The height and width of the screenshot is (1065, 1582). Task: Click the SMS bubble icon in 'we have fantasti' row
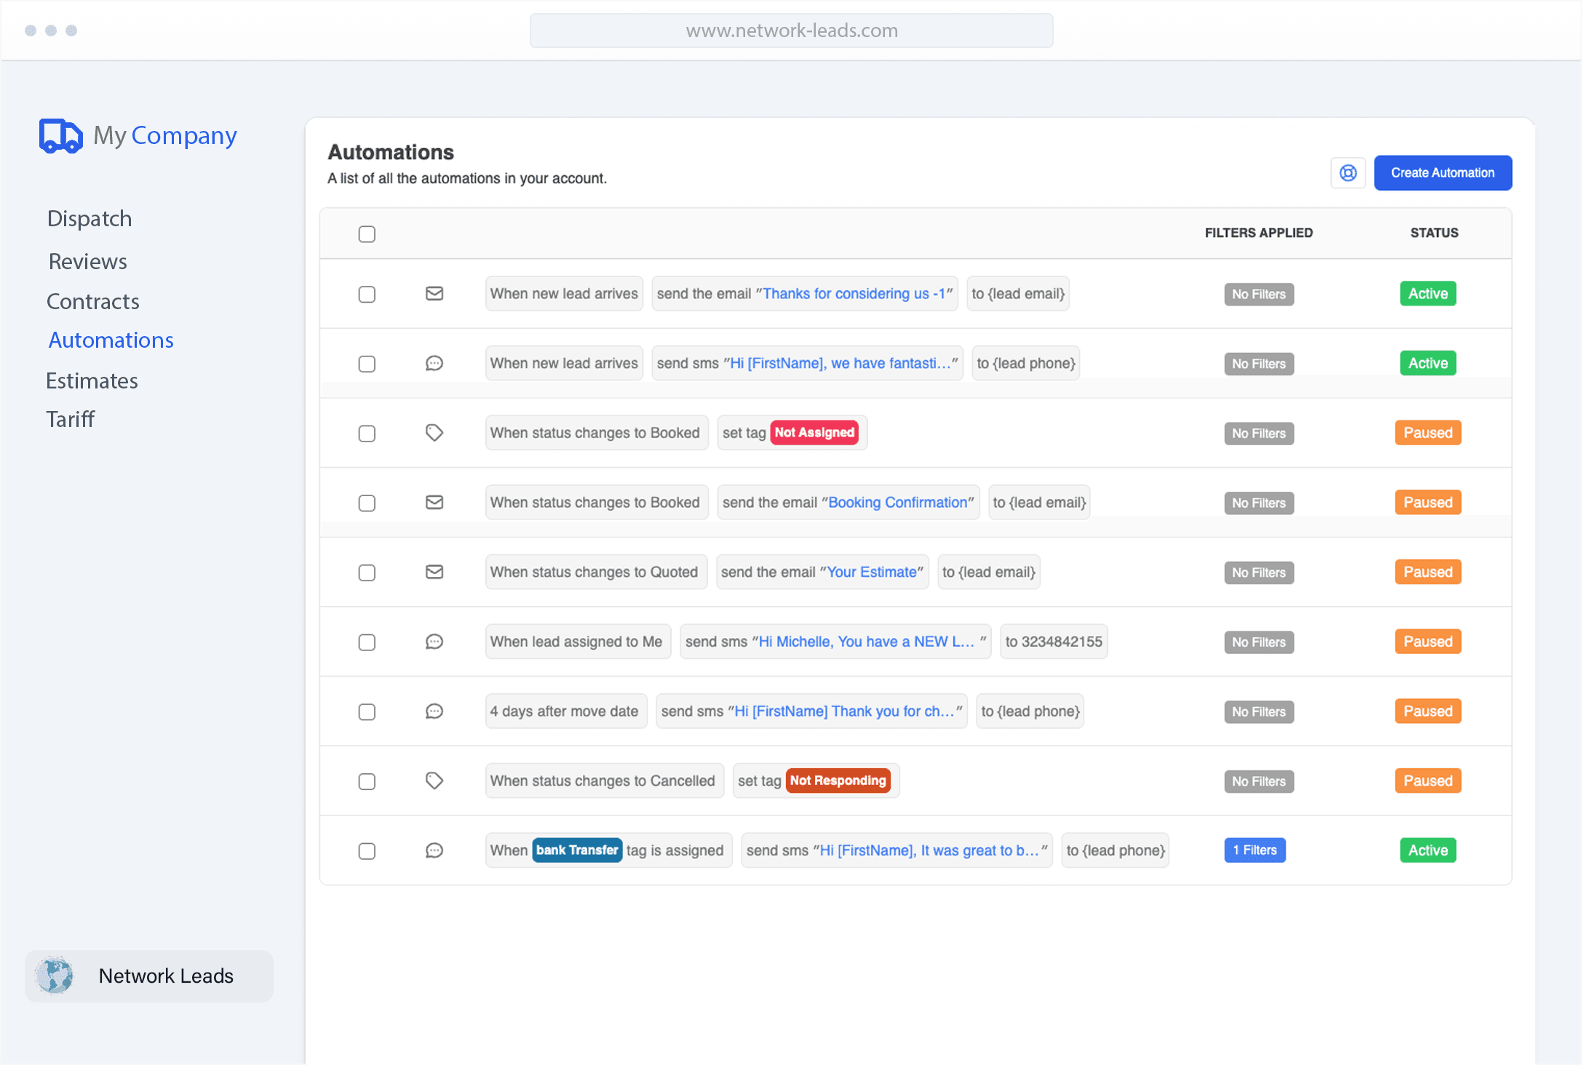[434, 363]
